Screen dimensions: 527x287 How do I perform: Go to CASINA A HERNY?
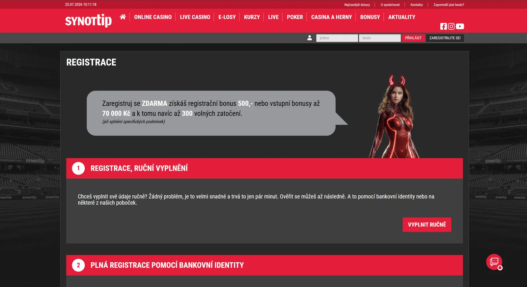click(331, 17)
